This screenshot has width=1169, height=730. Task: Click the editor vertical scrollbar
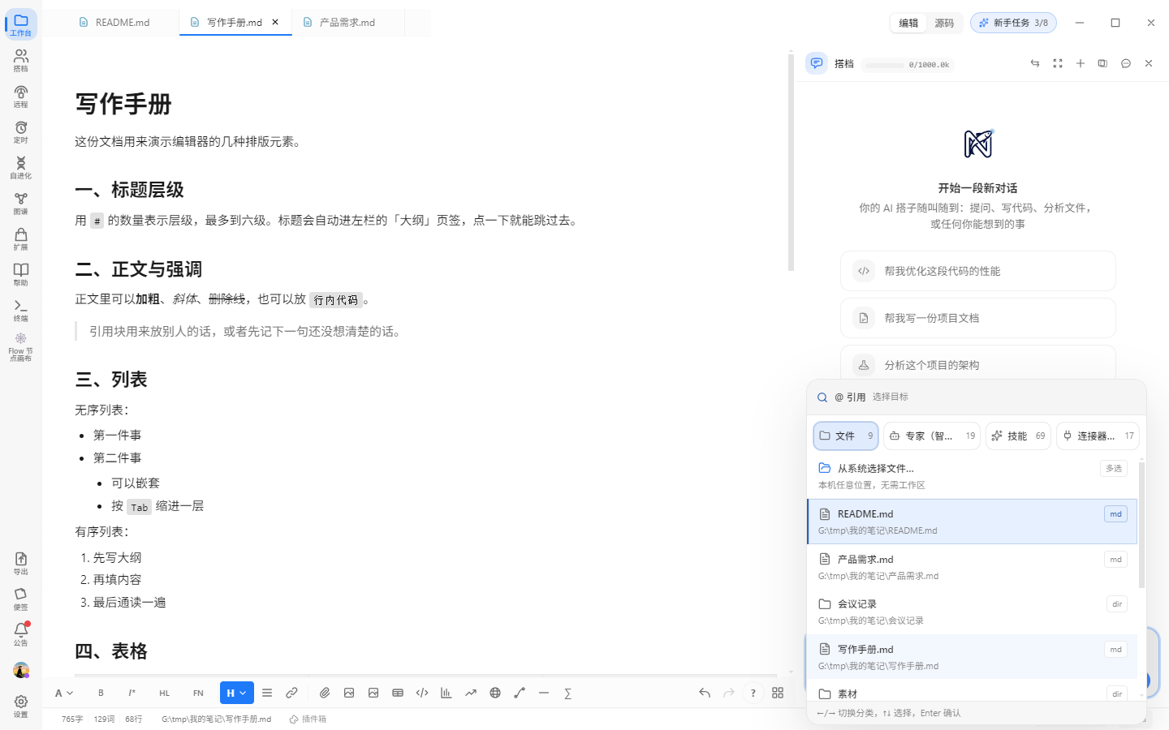coord(791,161)
